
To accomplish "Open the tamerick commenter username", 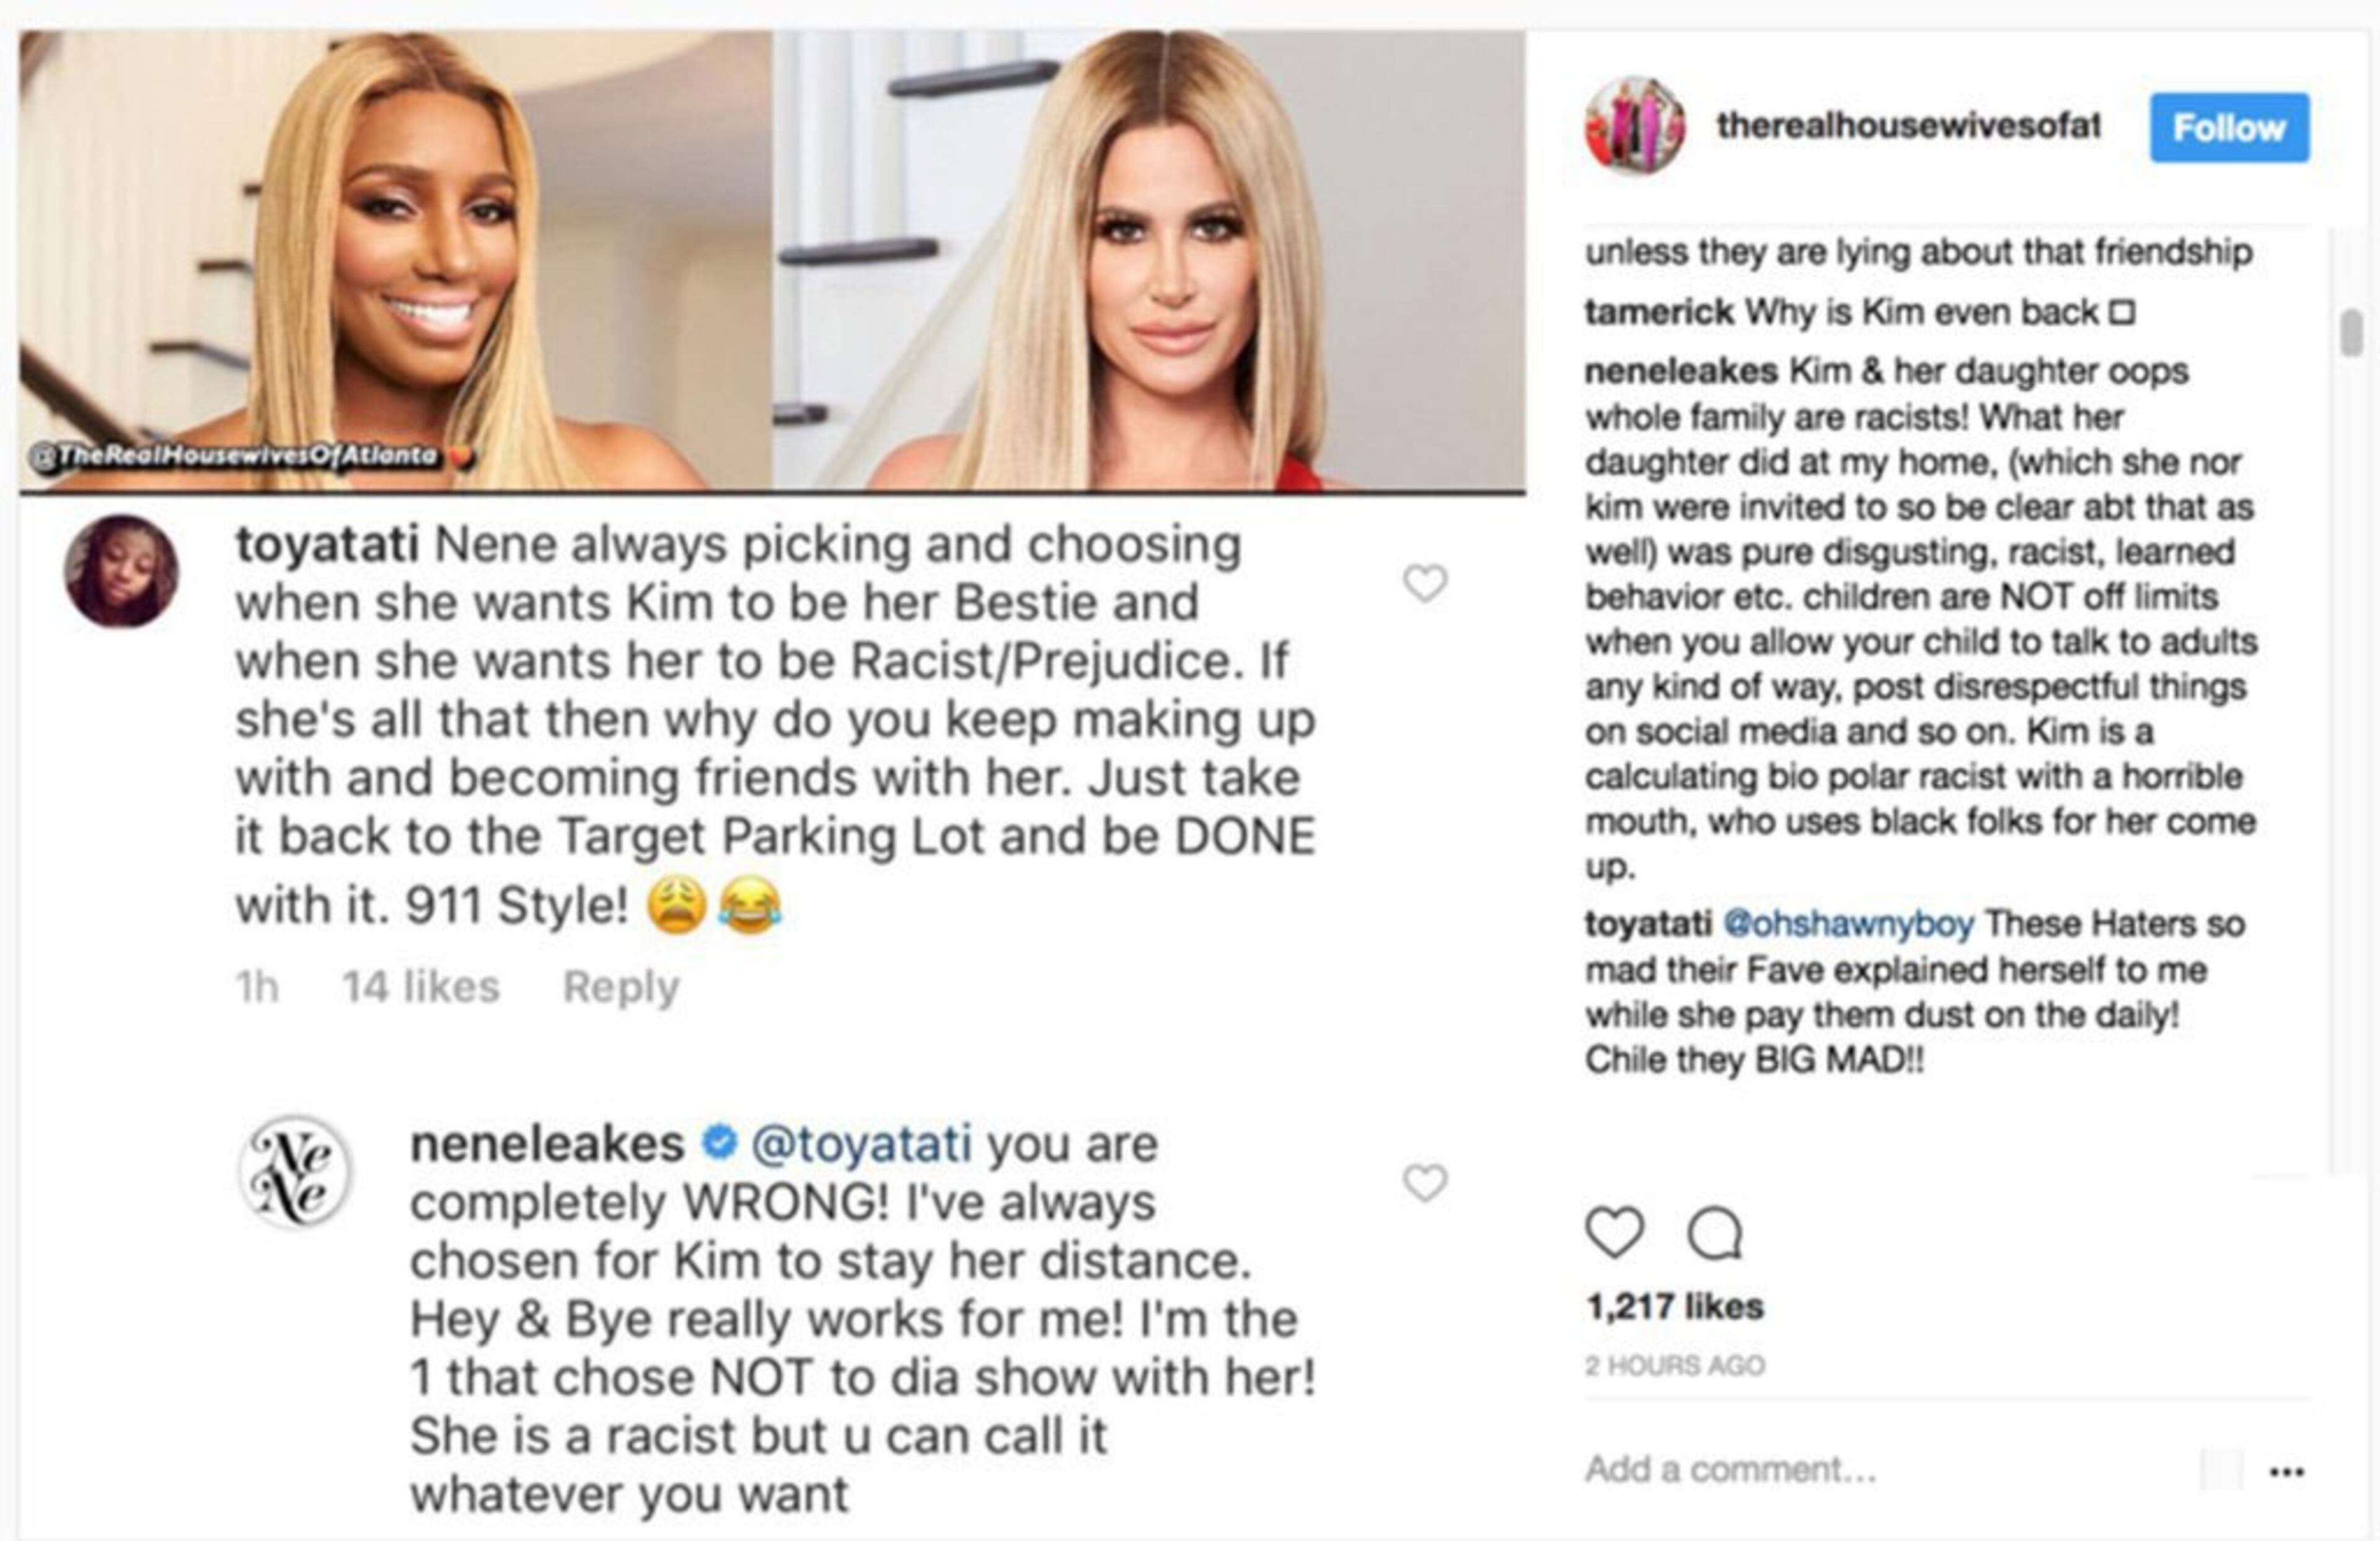I will pyautogui.click(x=1658, y=312).
